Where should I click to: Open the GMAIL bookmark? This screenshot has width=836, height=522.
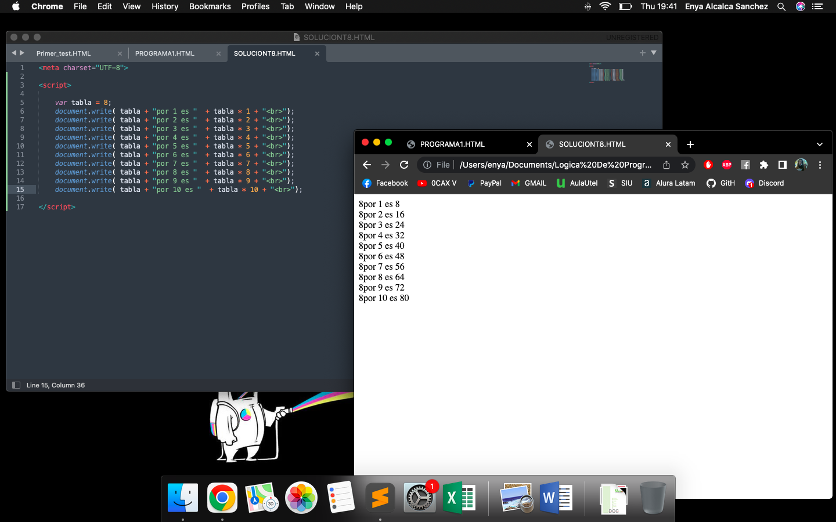click(x=529, y=183)
